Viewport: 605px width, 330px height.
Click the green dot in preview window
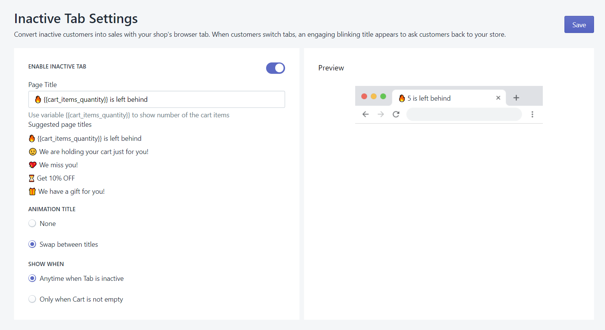point(383,97)
